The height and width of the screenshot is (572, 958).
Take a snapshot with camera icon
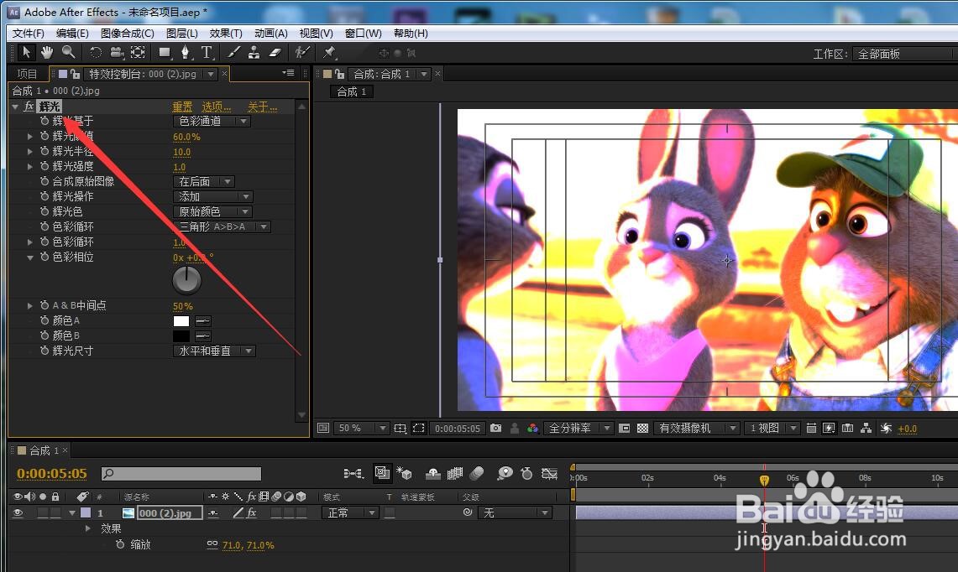[x=495, y=429]
